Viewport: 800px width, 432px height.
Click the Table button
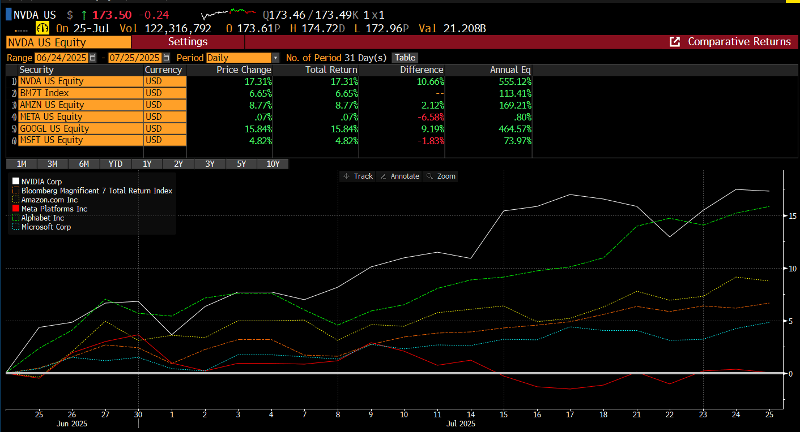click(x=405, y=58)
